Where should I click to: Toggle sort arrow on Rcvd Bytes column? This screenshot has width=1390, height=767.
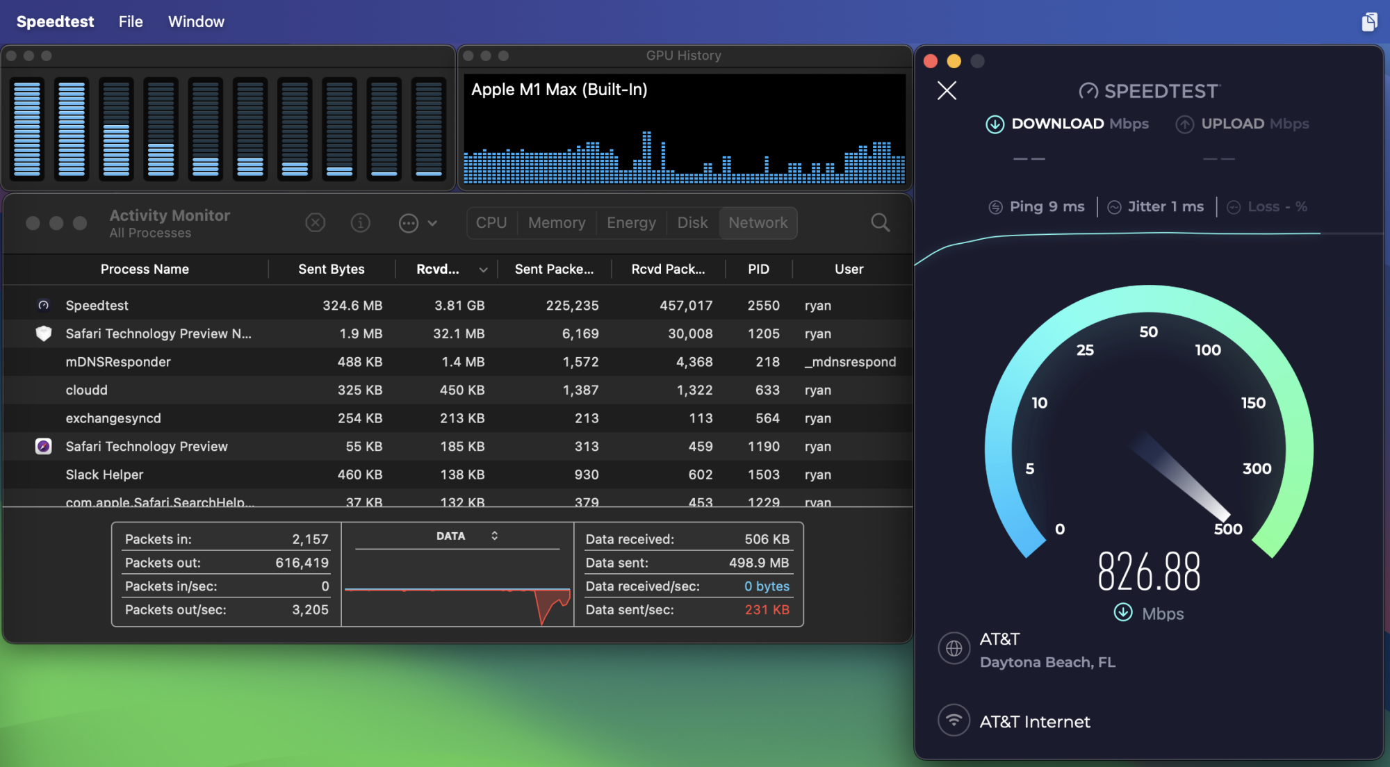point(483,270)
